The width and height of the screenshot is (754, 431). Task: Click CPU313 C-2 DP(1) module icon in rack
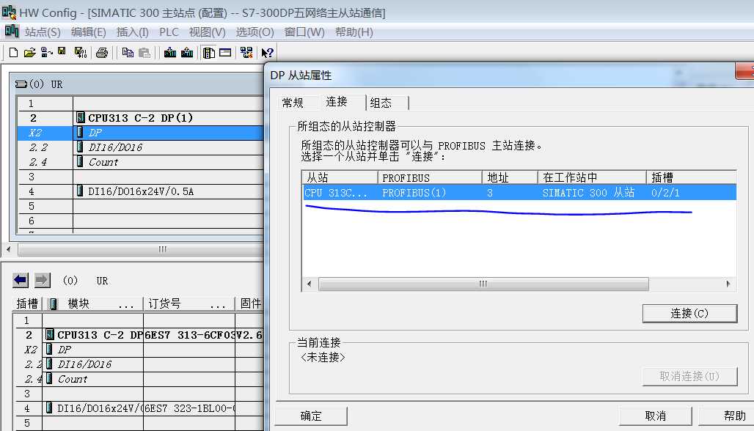(81, 118)
